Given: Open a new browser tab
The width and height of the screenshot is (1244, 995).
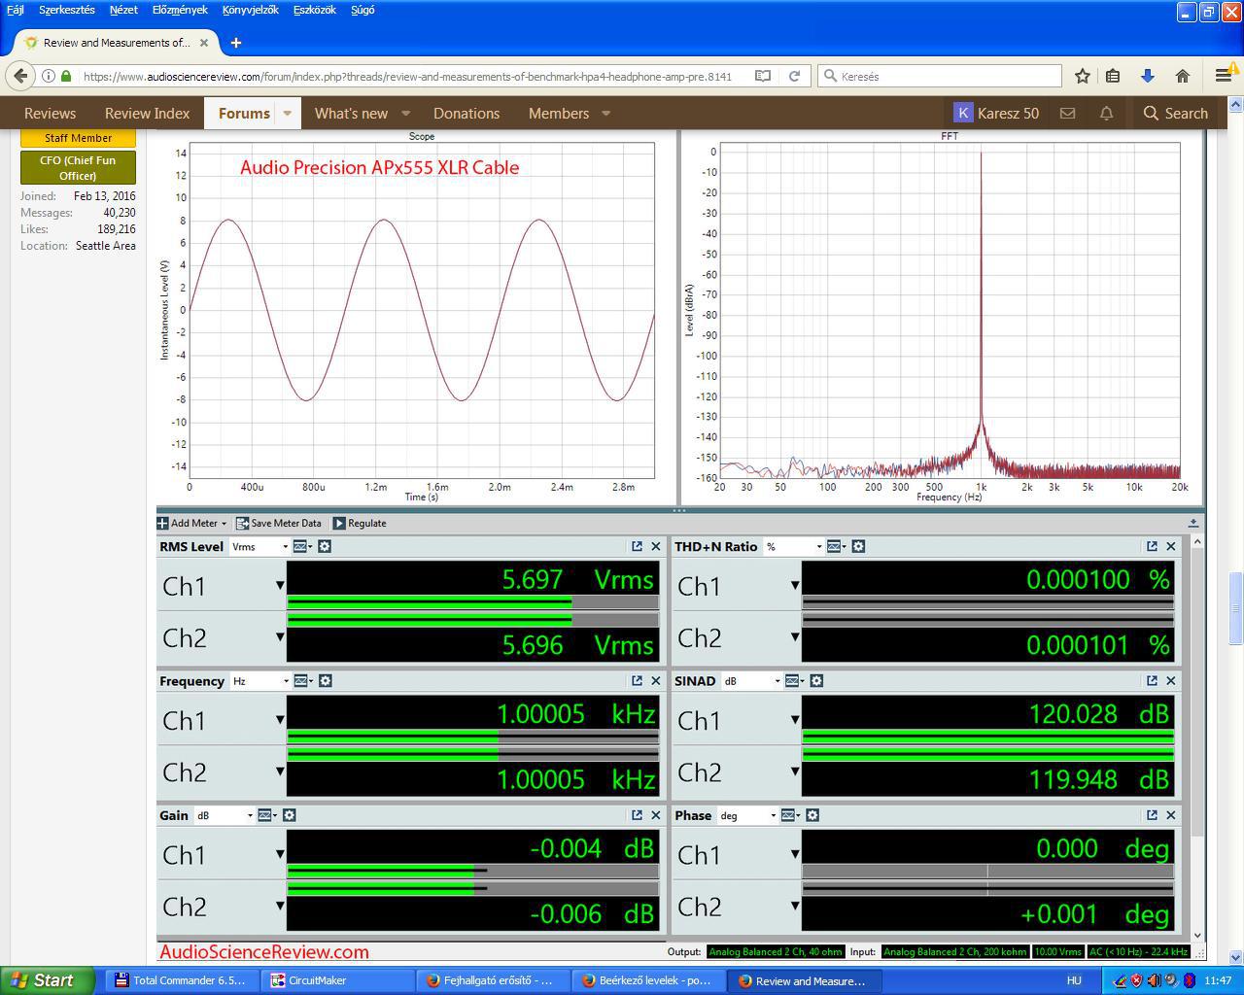Looking at the screenshot, I should [x=236, y=43].
